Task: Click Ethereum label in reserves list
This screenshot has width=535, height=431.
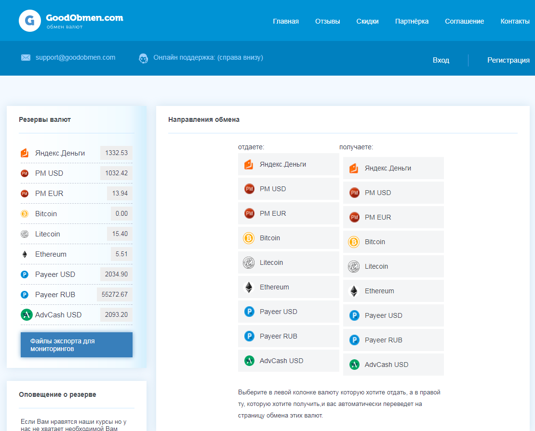Action: pyautogui.click(x=51, y=254)
